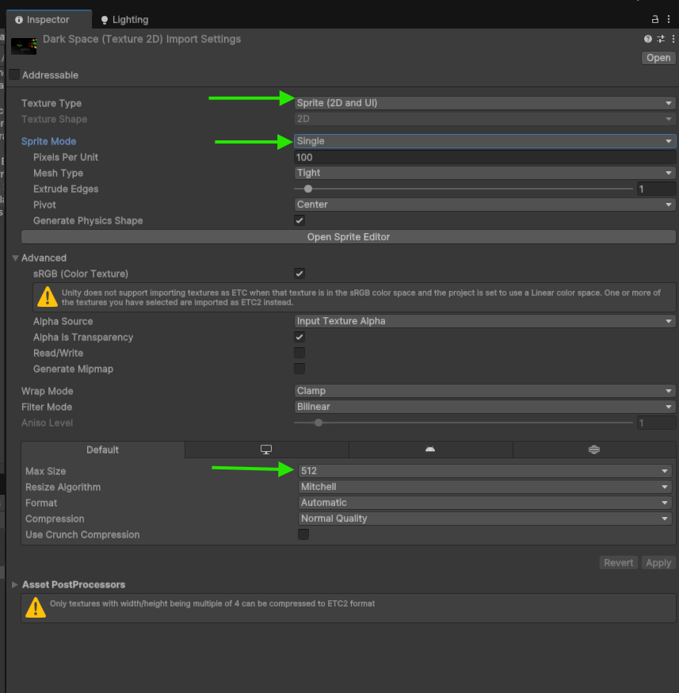Select the Android platform override tab

point(430,450)
